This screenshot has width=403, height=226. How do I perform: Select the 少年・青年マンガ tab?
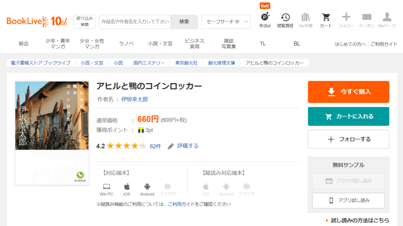pyautogui.click(x=58, y=44)
